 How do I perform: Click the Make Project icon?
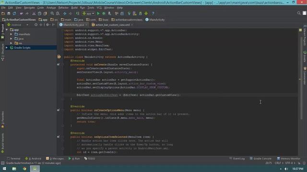point(78,13)
